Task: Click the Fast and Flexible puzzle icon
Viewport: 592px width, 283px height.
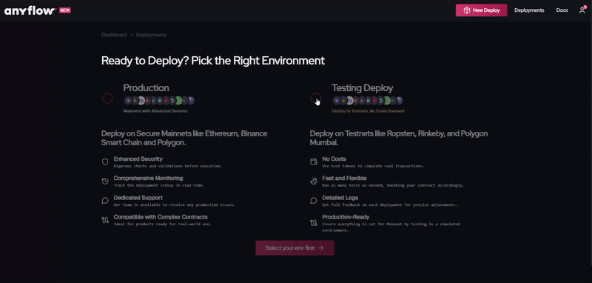Action: point(313,182)
